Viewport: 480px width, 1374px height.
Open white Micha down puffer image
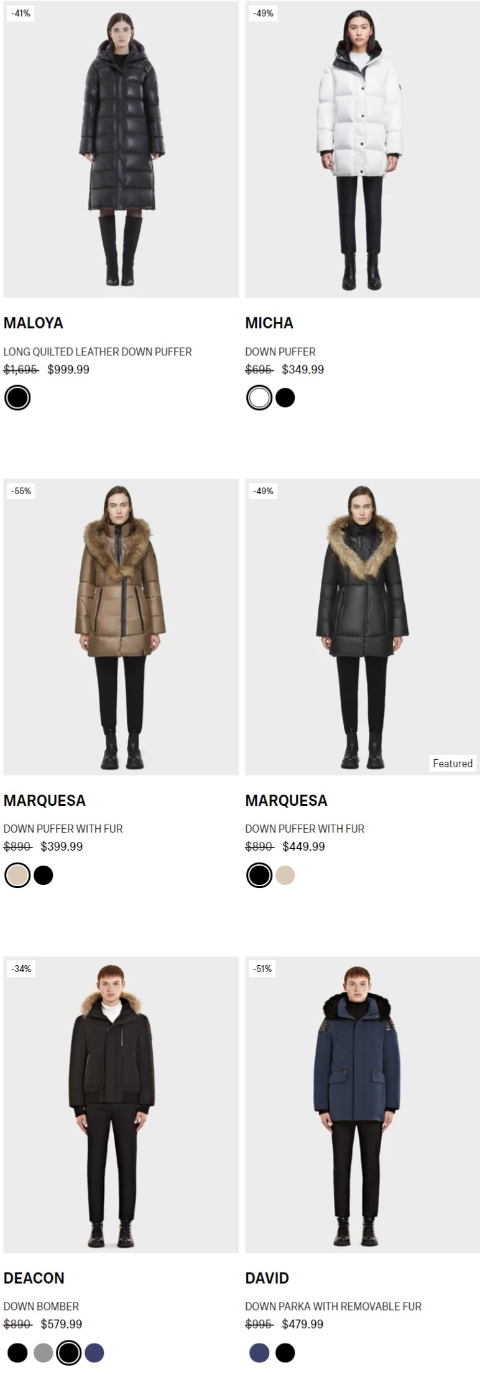[362, 149]
